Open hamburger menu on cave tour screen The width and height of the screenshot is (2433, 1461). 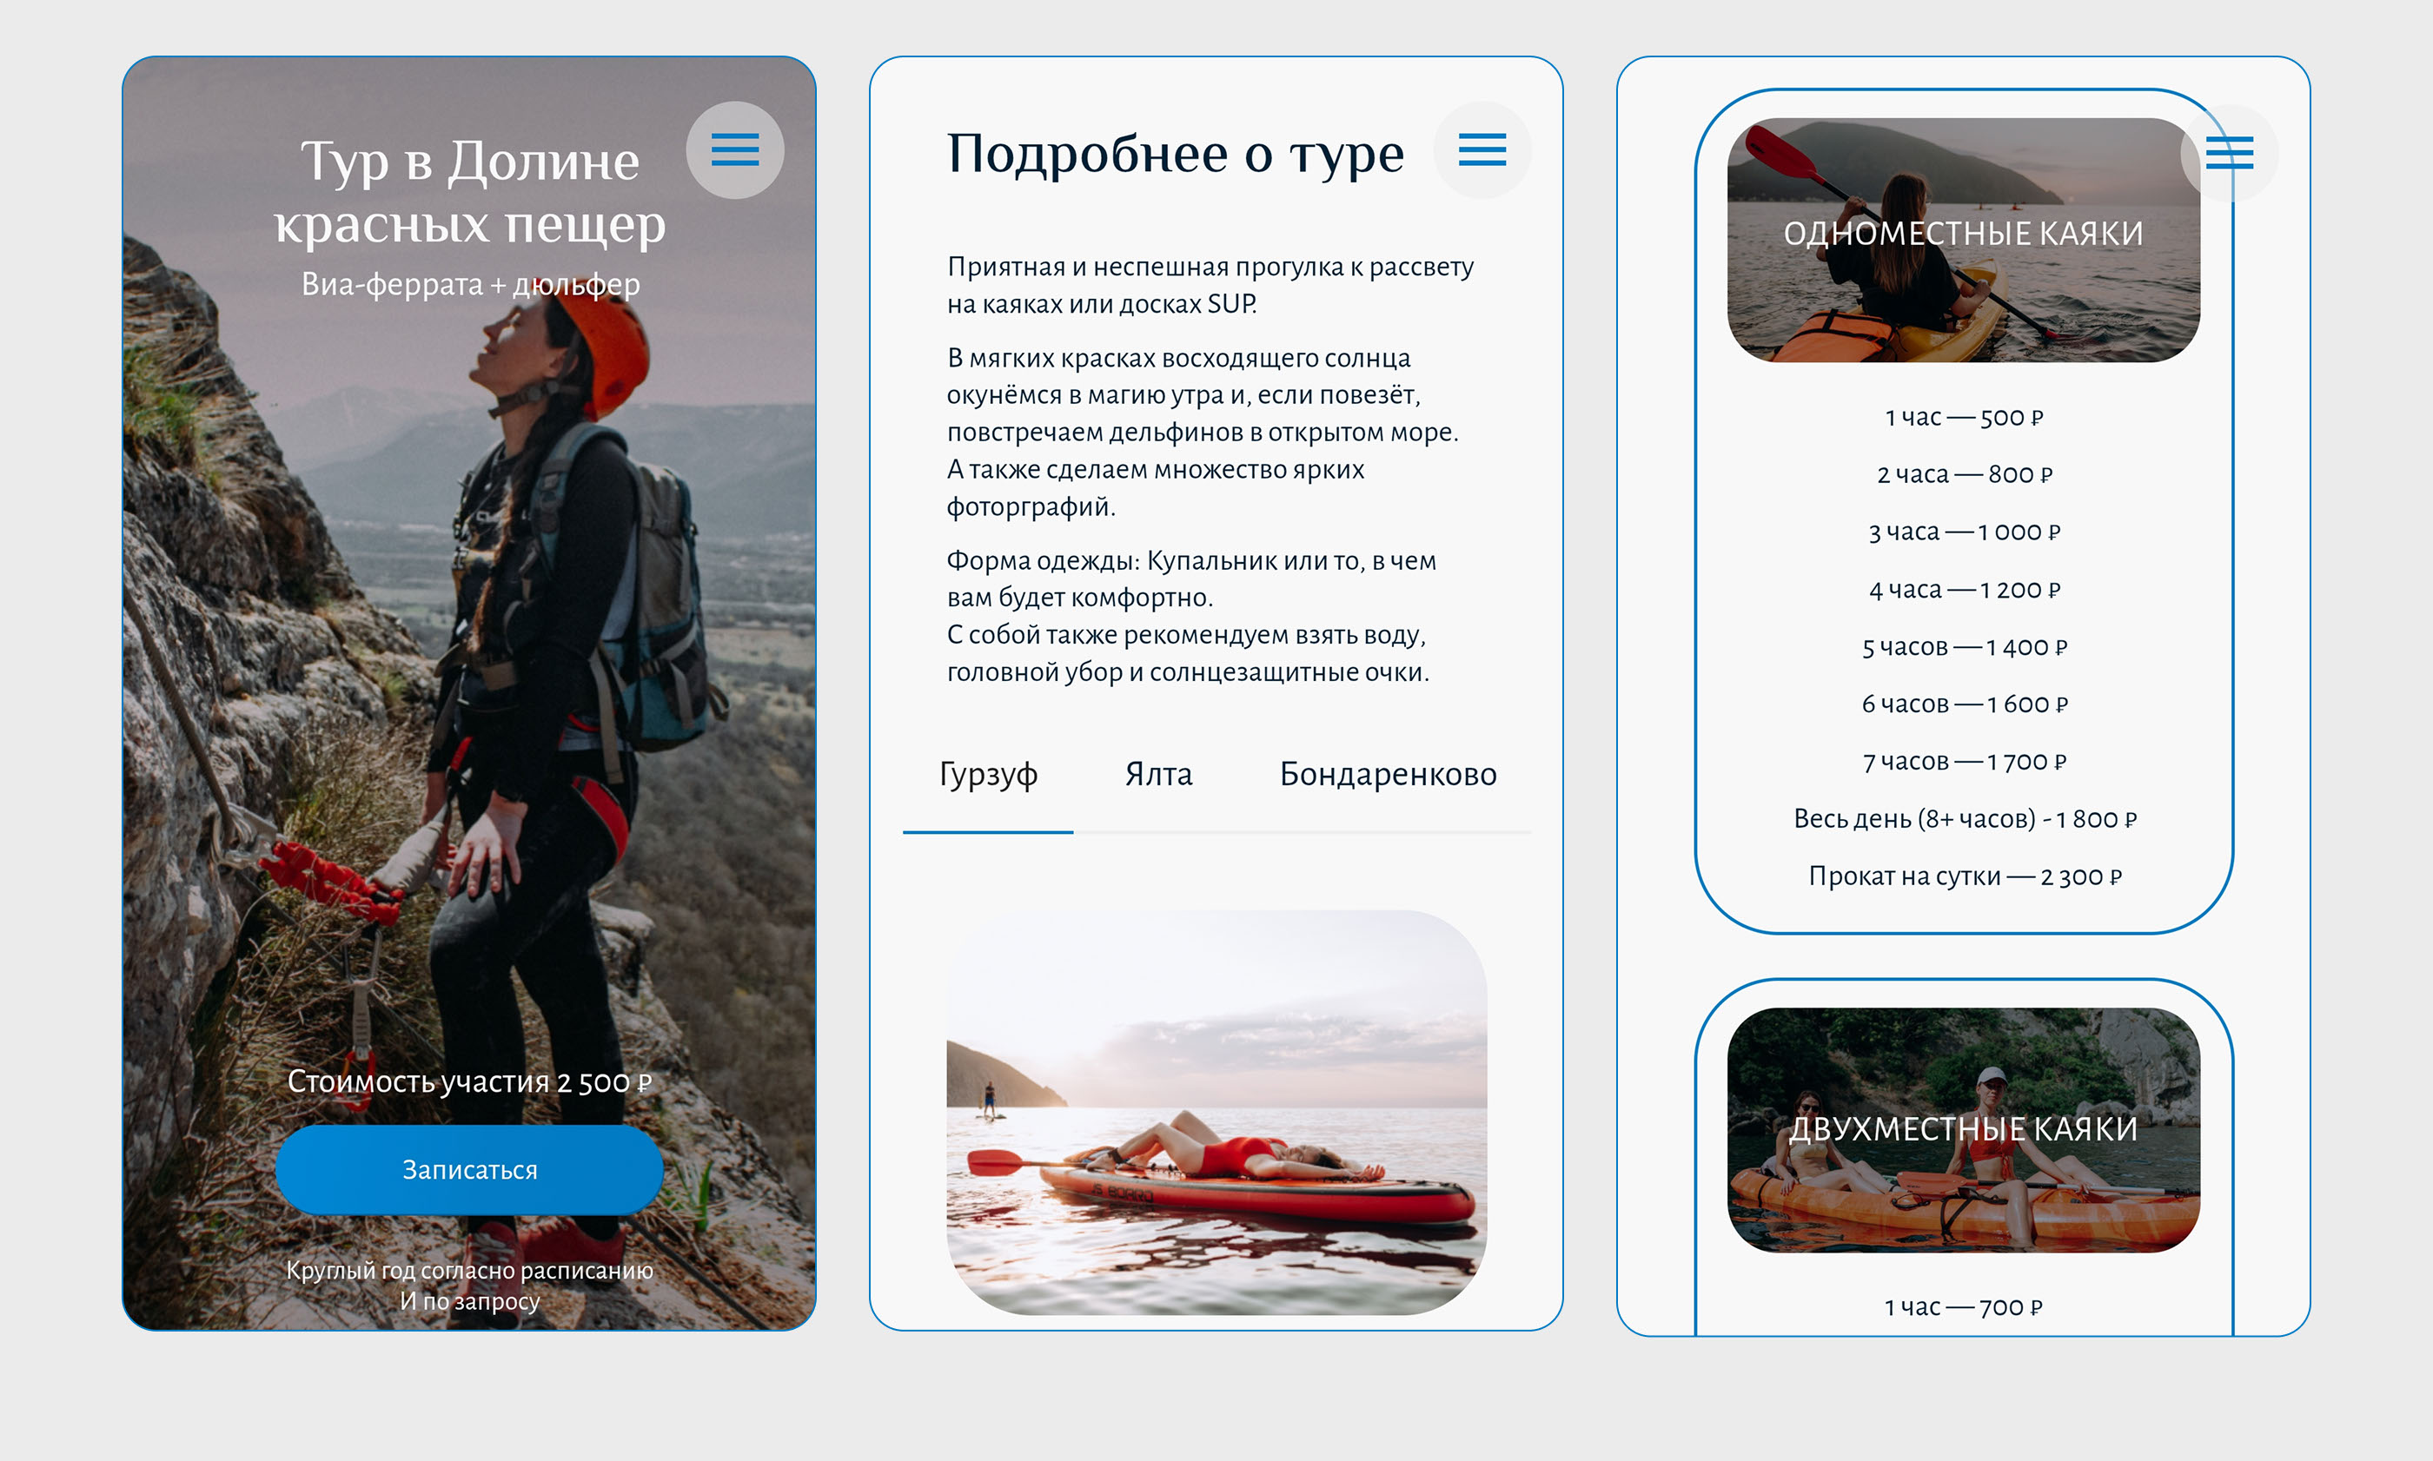[734, 150]
